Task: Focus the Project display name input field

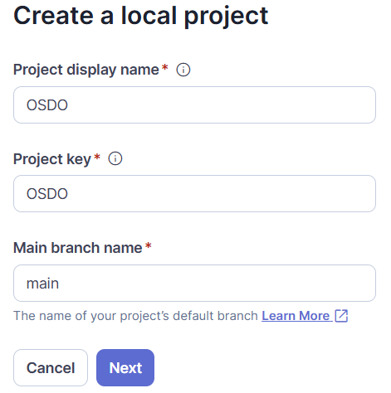Action: pos(194,104)
